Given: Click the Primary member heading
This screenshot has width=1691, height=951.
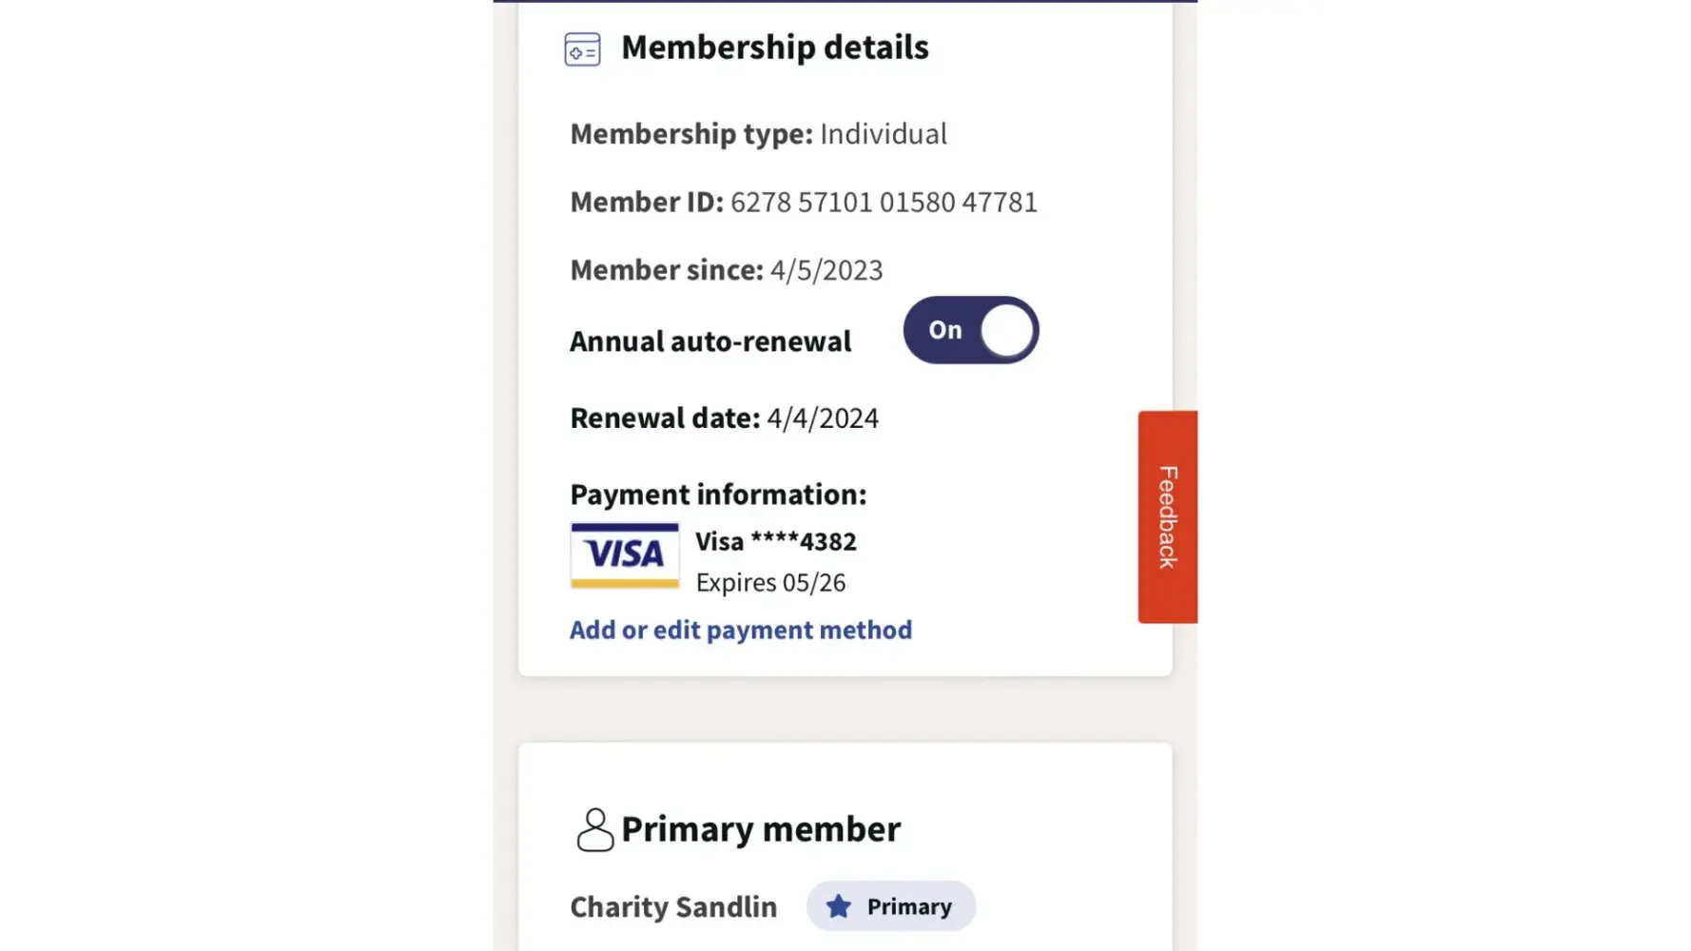Looking at the screenshot, I should coord(760,829).
